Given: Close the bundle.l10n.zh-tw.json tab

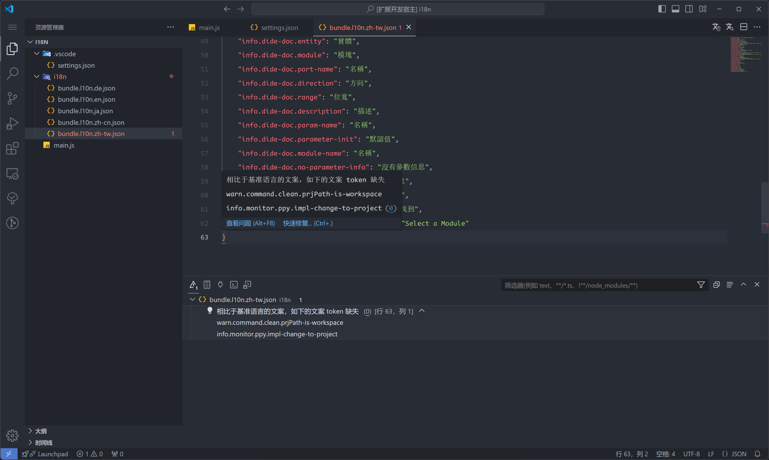Looking at the screenshot, I should (409, 27).
